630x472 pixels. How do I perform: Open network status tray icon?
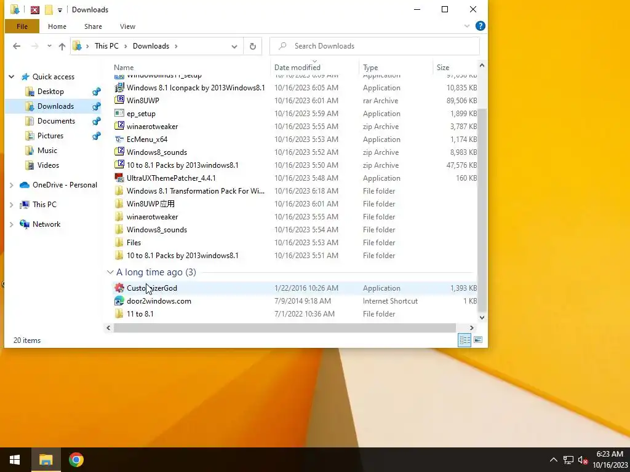[x=568, y=460]
